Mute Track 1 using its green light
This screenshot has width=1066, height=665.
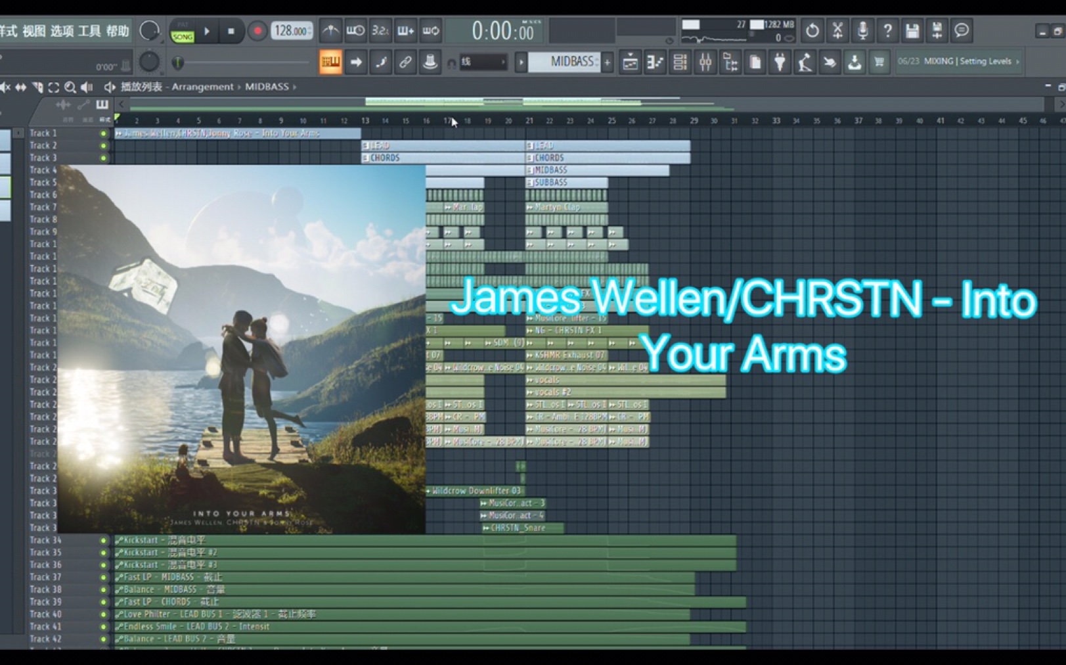pyautogui.click(x=103, y=133)
